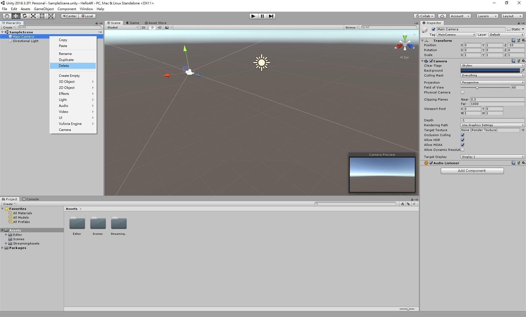The image size is (526, 317).
Task: Open the Scenes folder thumbnail
Action: click(98, 223)
